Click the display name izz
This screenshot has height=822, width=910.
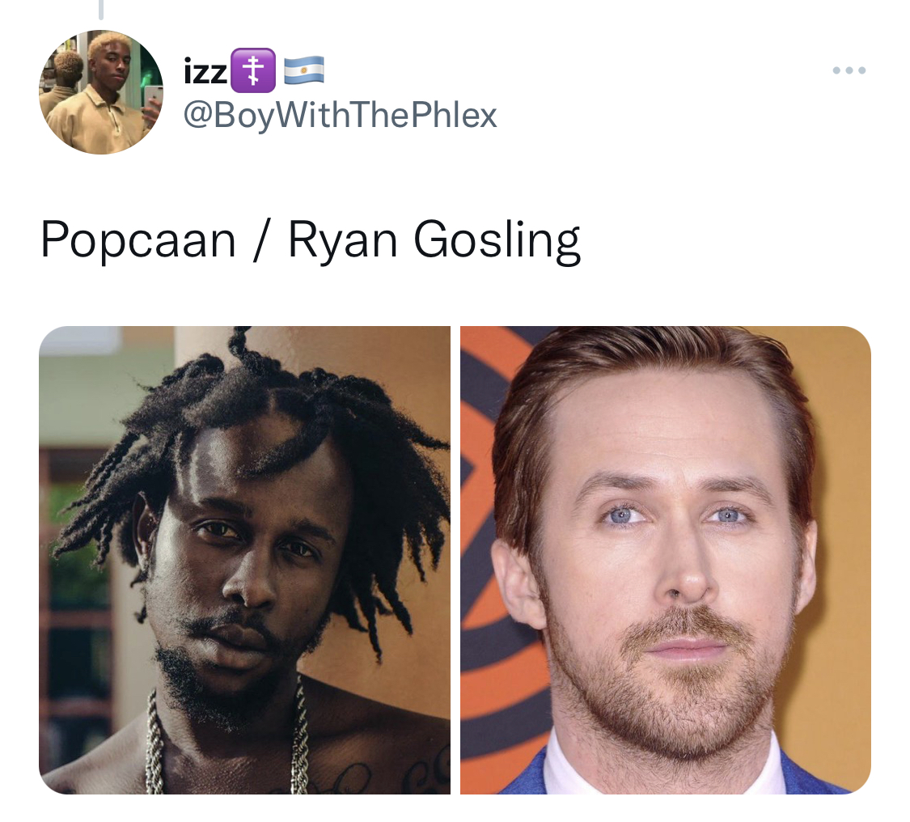[205, 71]
